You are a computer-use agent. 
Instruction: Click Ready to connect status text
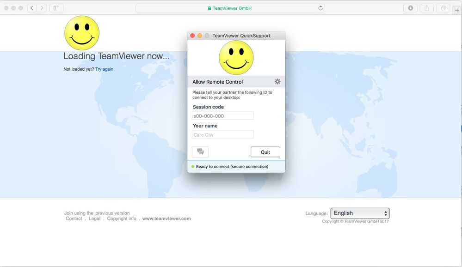point(232,167)
